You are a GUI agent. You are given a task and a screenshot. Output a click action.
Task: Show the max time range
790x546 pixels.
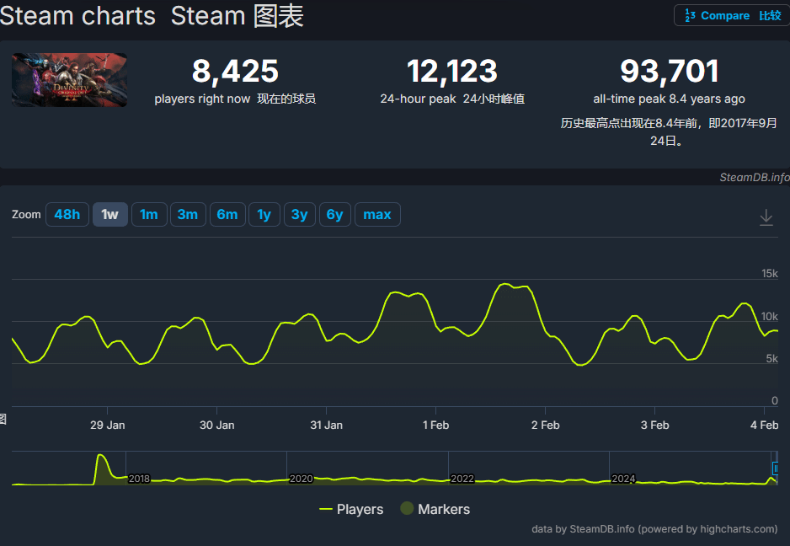376,215
